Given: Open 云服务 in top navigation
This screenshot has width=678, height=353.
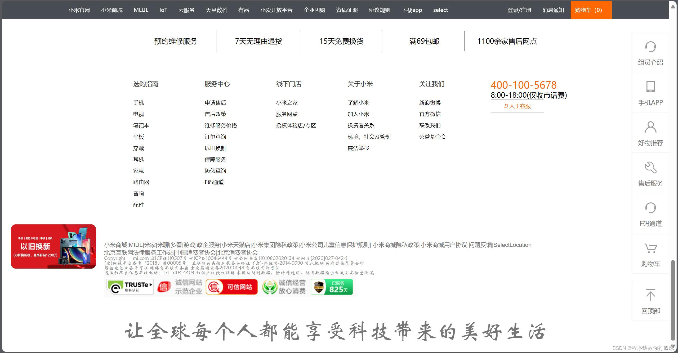Looking at the screenshot, I should (186, 10).
